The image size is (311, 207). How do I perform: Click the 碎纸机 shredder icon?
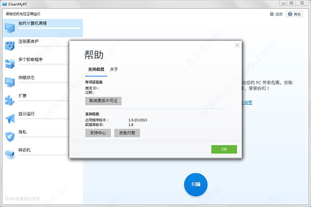pos(10,155)
